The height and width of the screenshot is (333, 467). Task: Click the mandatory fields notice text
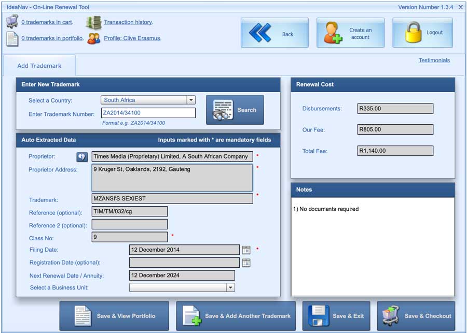214,140
